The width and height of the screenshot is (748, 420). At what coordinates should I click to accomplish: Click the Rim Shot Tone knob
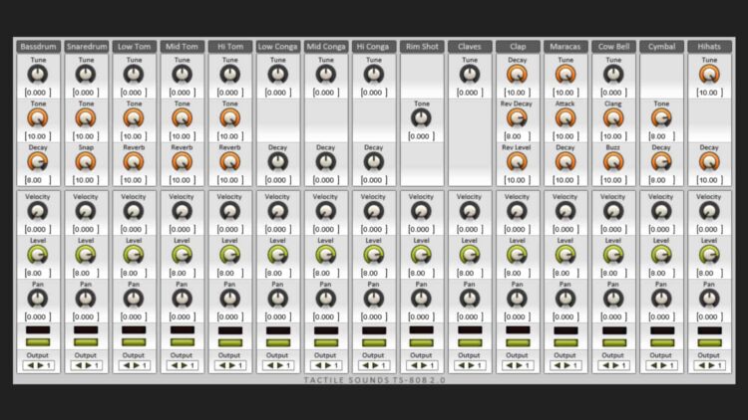click(x=421, y=118)
